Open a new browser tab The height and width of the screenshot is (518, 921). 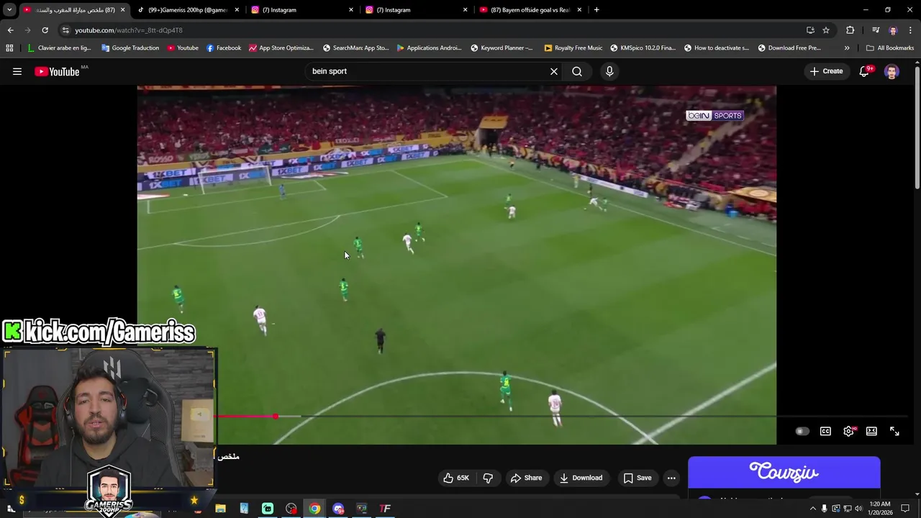[x=596, y=10]
